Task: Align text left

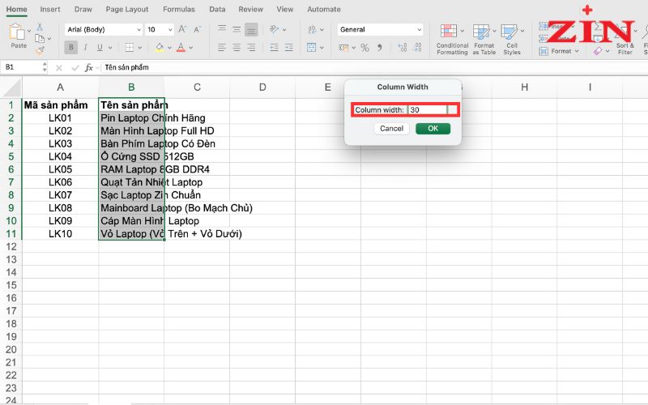Action: pyautogui.click(x=222, y=48)
